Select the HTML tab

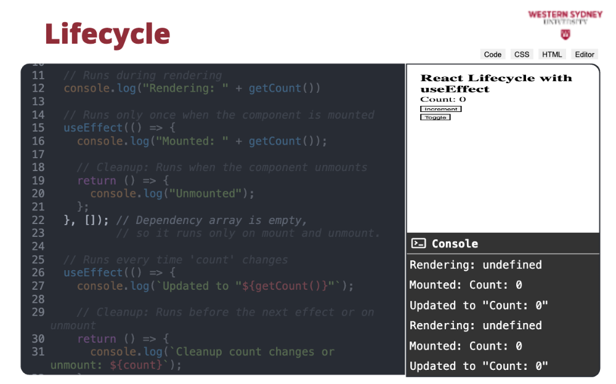pyautogui.click(x=552, y=54)
